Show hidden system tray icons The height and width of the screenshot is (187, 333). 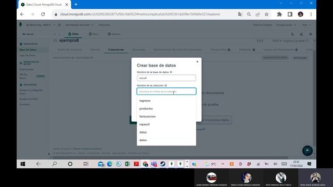223,164
